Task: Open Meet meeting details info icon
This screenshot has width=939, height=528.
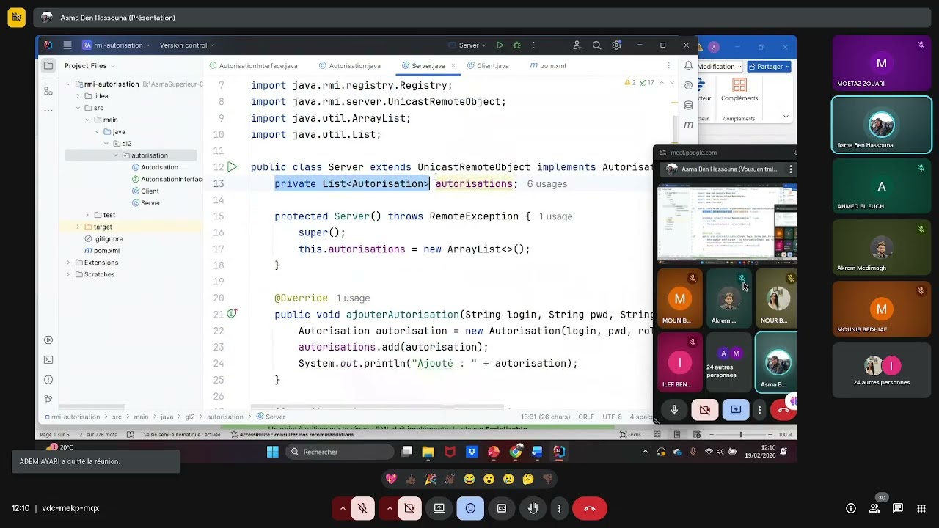Action: [x=851, y=508]
